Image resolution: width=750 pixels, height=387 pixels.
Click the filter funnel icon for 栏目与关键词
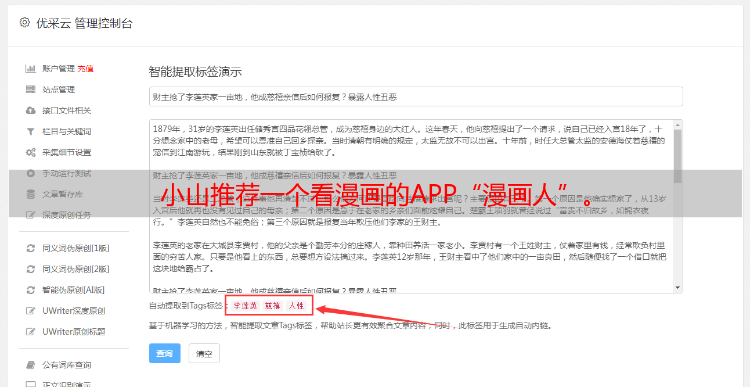[x=31, y=131]
